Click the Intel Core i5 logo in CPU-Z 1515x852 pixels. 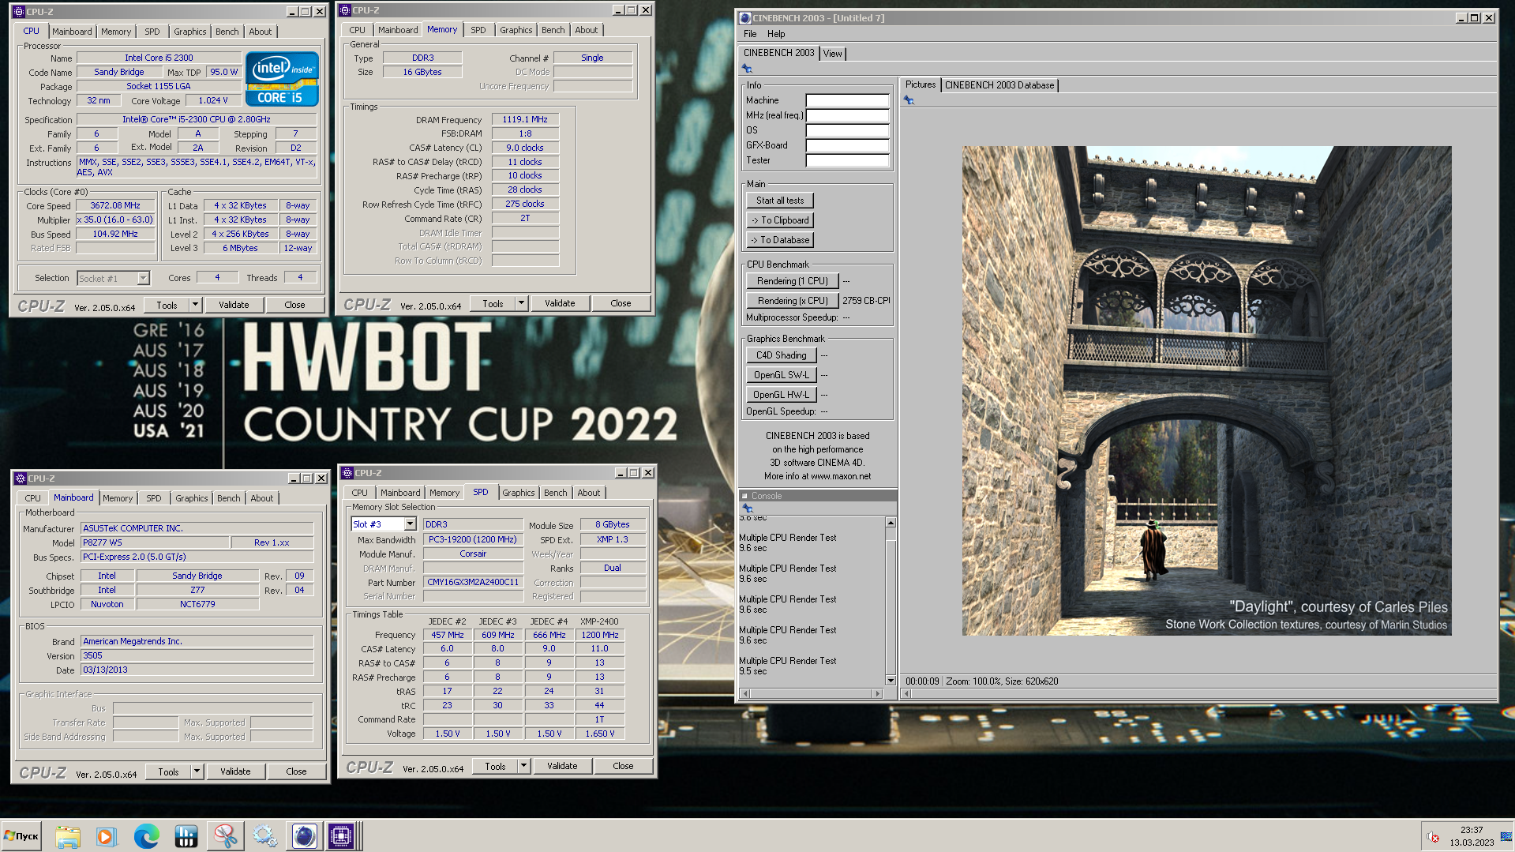click(282, 78)
